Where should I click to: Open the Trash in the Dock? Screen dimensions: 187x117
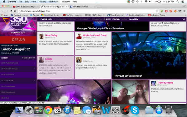169,110
